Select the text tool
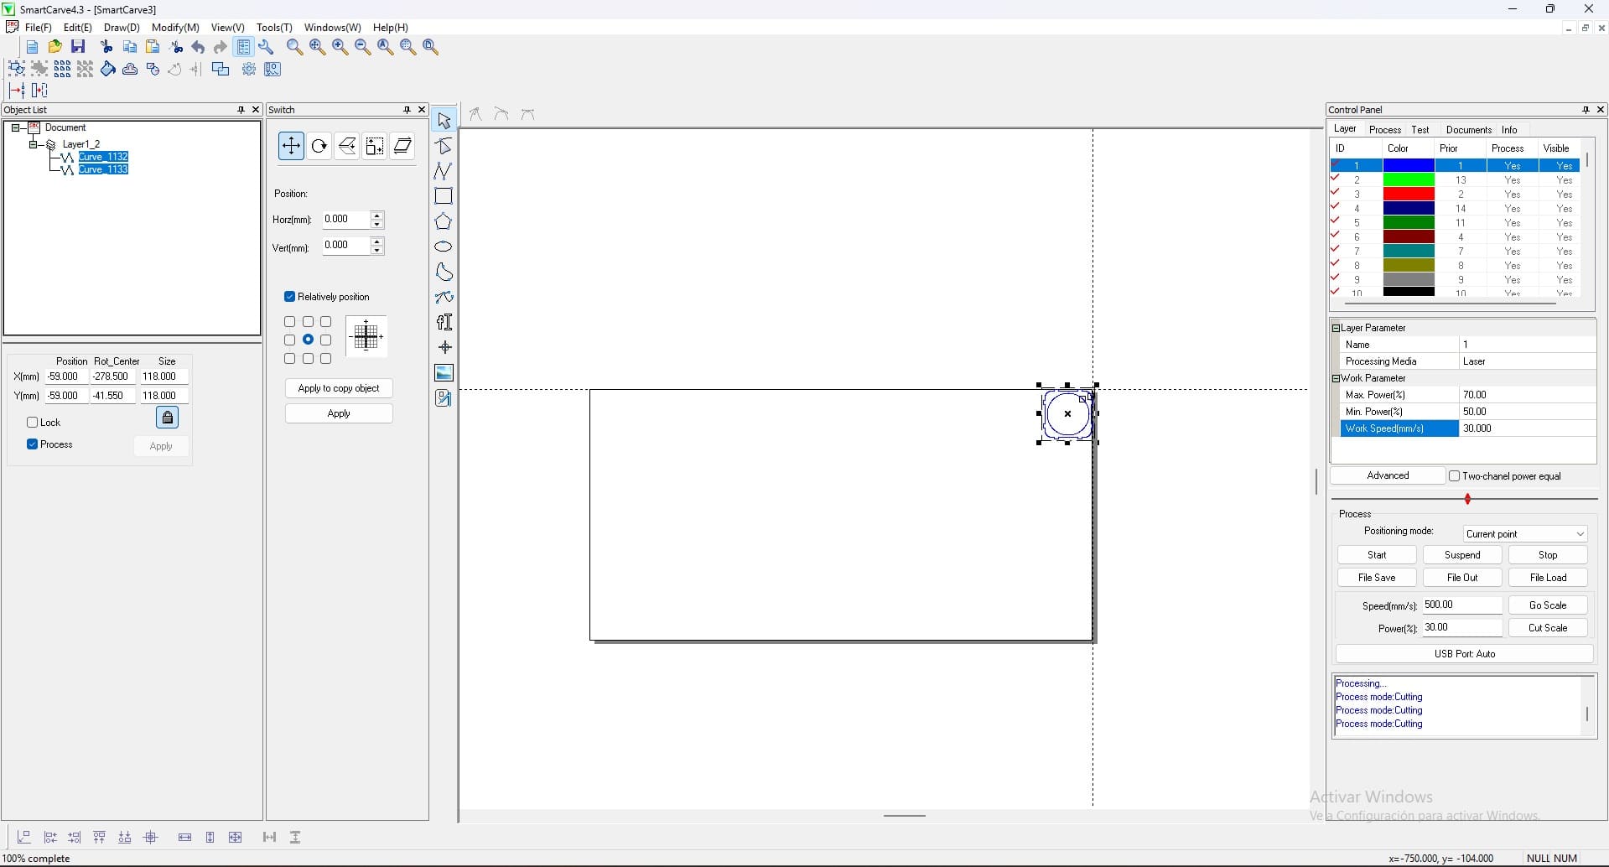 [444, 322]
